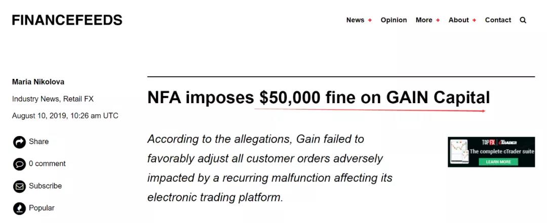Expand the About menu plus sign

click(x=474, y=20)
